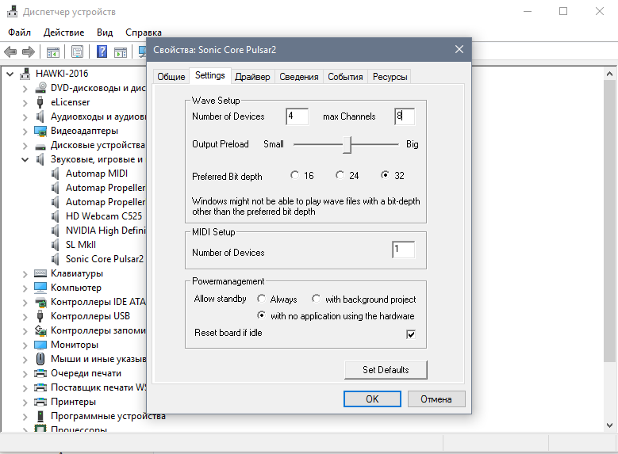Click the Компьютер category icon
Screen dimensions: 618x454
point(40,288)
